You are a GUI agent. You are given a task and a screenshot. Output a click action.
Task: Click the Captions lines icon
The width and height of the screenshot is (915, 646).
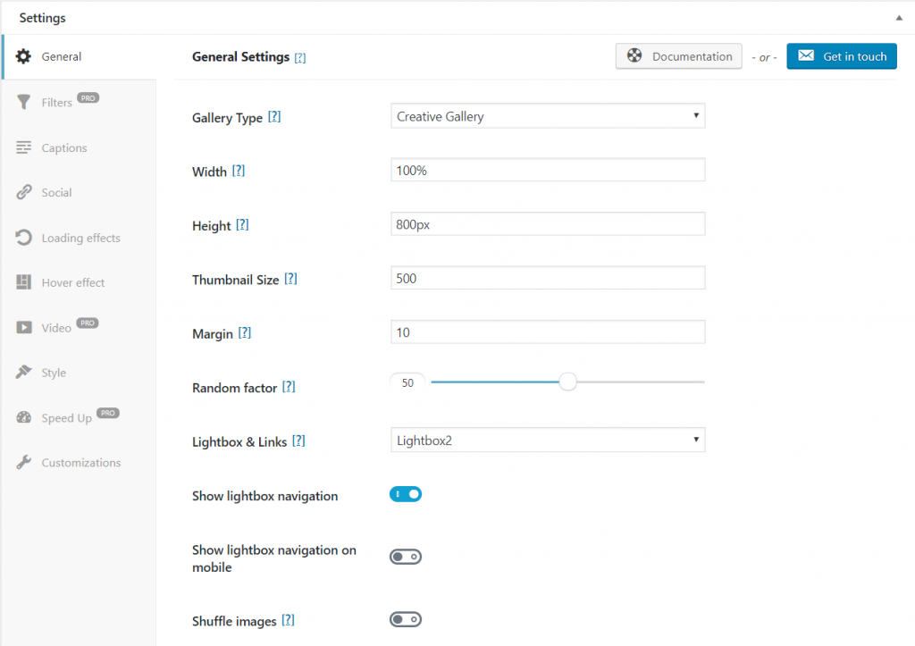tap(23, 147)
